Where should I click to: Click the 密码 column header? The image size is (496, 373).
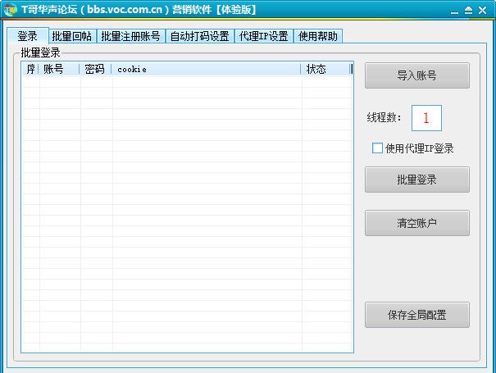[95, 69]
